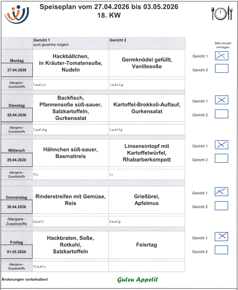Click the green Guten Appetit text
The width and height of the screenshot is (238, 290).
[x=138, y=279]
